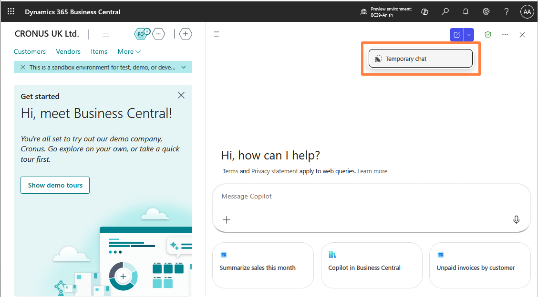Viewport: 538px width, 297px height.
Task: Open the Learn more link
Action: tap(372, 171)
